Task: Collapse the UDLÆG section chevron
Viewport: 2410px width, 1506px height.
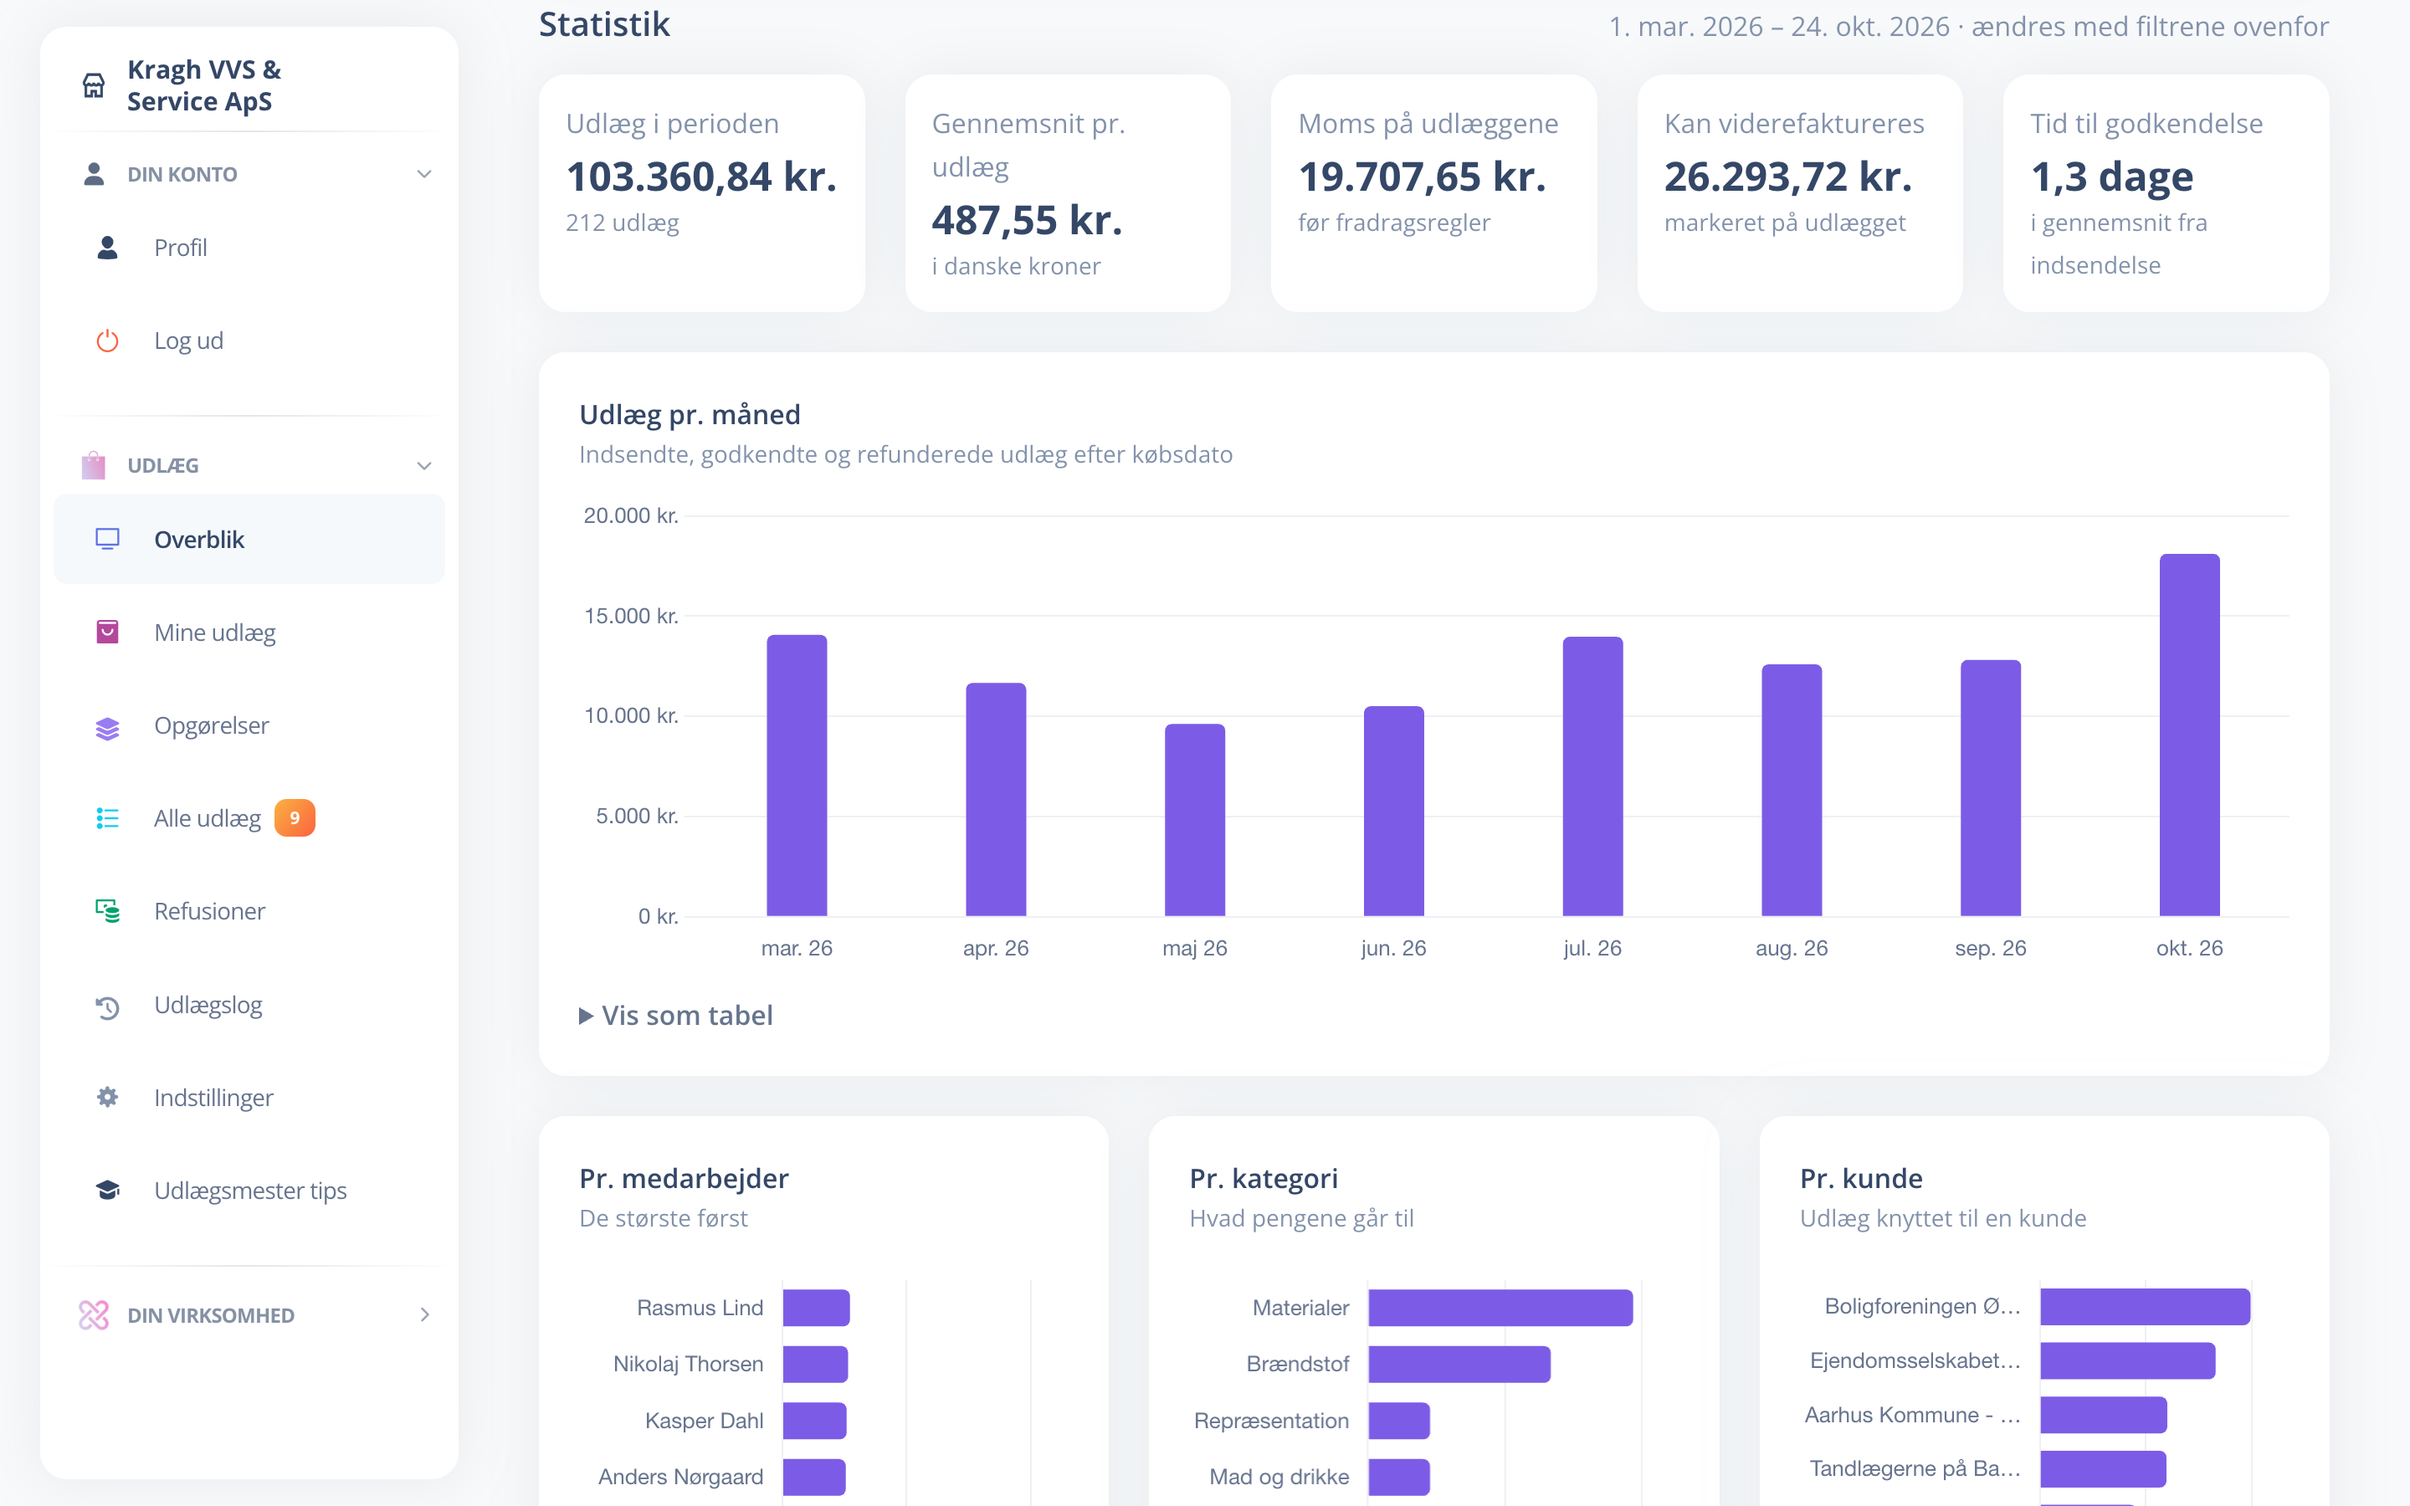Action: click(424, 466)
